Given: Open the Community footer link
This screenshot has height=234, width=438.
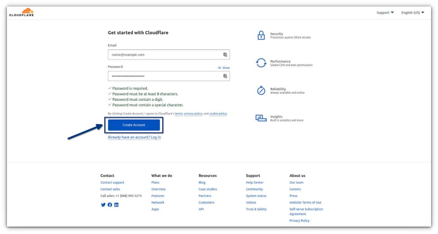Looking at the screenshot, I should tap(255, 189).
